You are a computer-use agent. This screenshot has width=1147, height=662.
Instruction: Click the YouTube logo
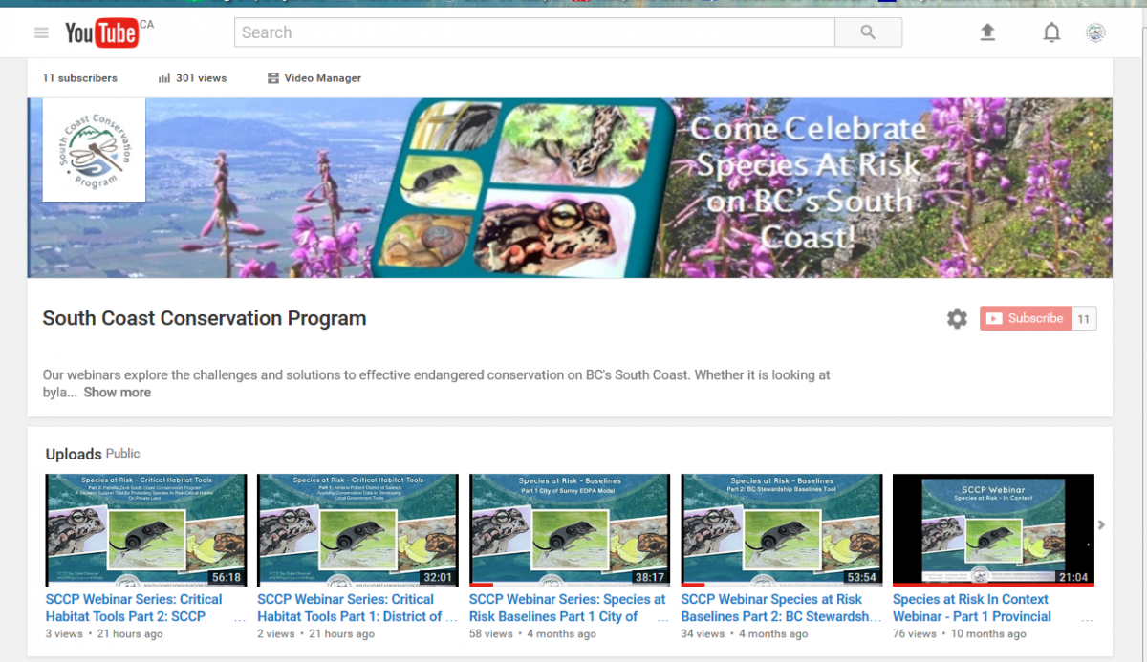point(101,33)
